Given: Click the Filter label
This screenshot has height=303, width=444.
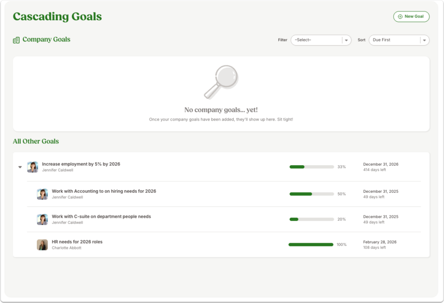Looking at the screenshot, I should click(x=282, y=40).
